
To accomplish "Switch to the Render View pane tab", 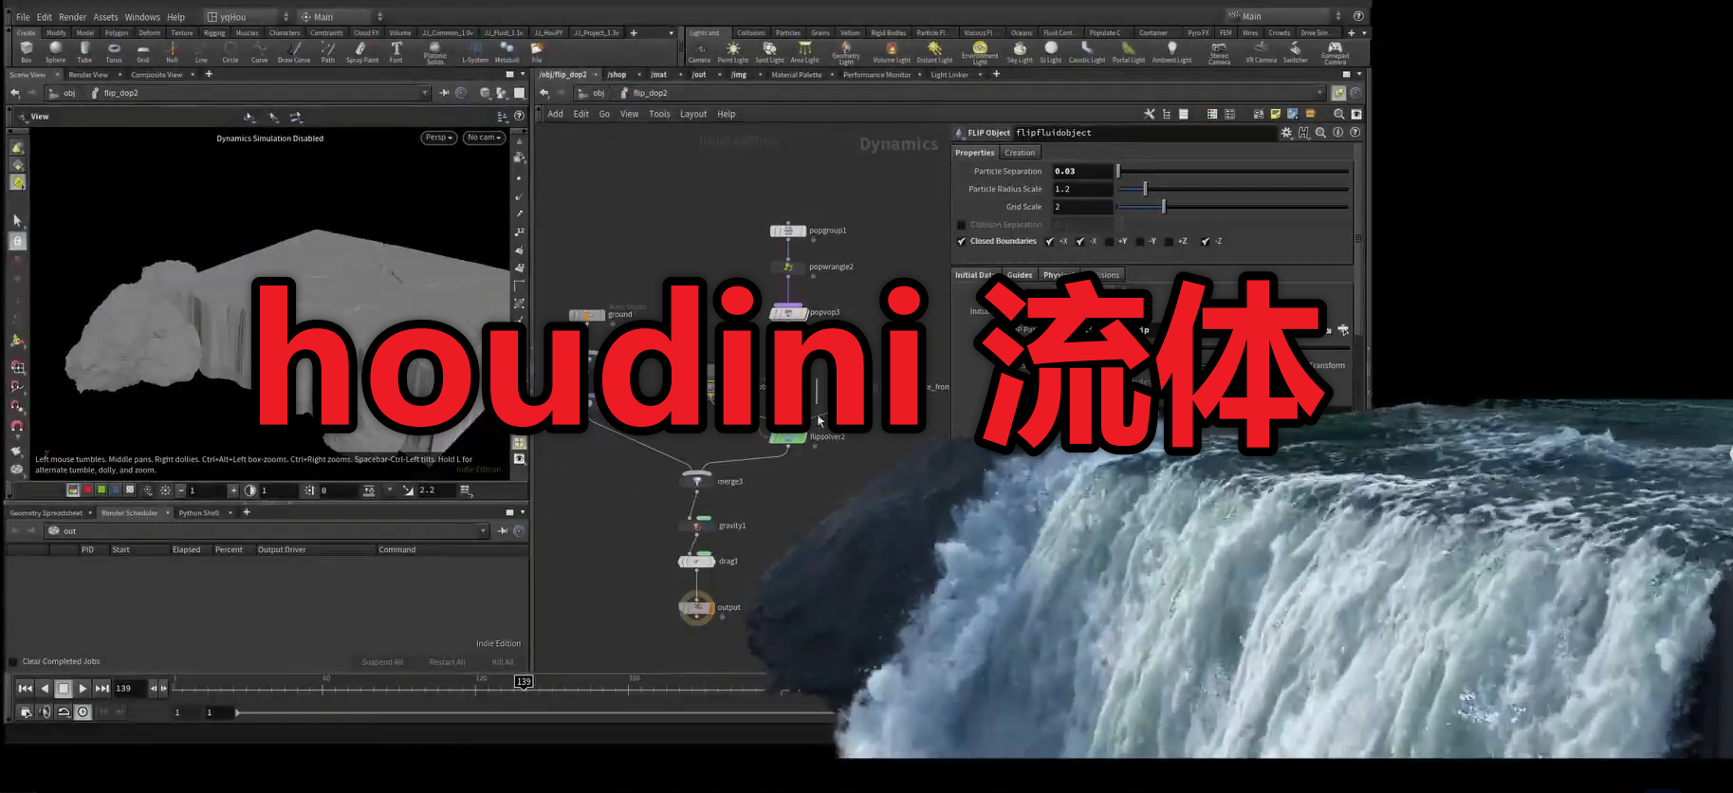I will click(x=87, y=75).
